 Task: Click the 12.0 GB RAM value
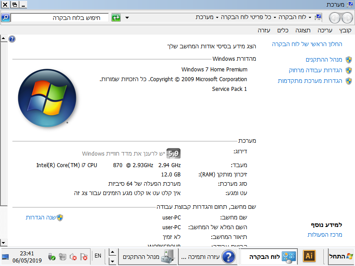click(x=171, y=174)
